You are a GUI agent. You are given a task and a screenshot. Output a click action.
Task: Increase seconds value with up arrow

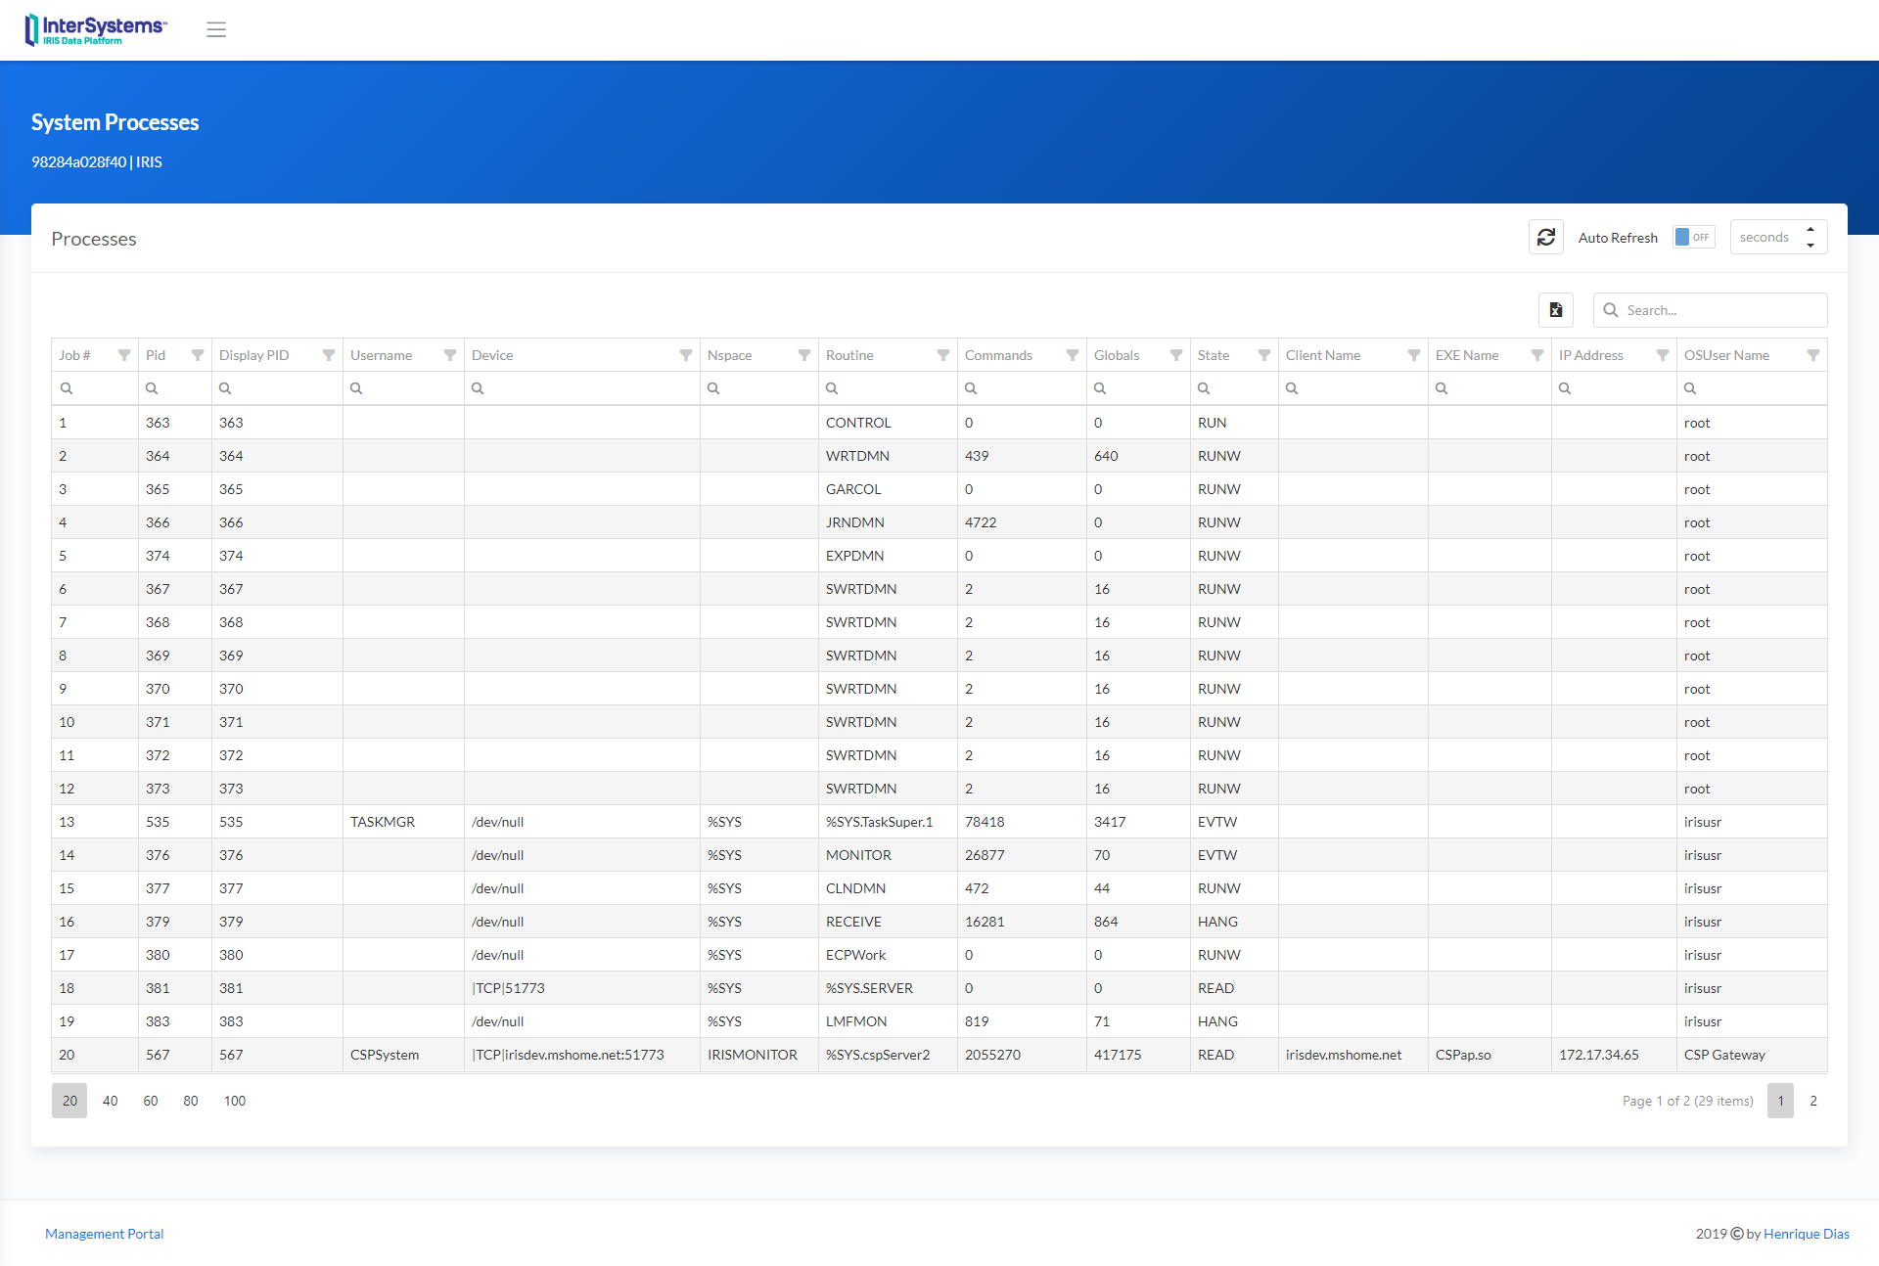[x=1810, y=230]
